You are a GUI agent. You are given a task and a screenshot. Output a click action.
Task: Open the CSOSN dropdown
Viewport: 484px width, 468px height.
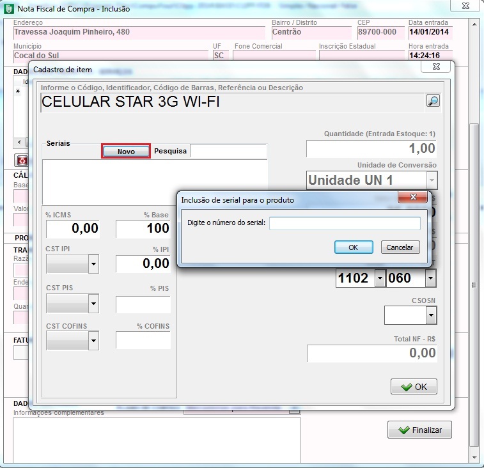(x=431, y=315)
